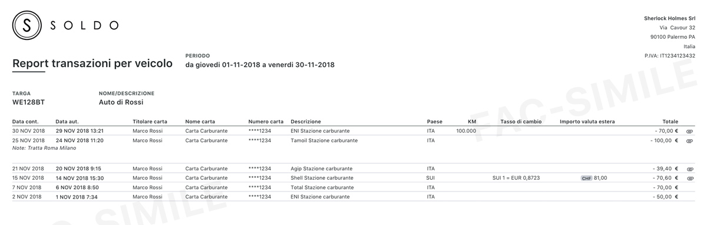Click the Report transazioni per veicolo title
The height and width of the screenshot is (225, 707).
[x=92, y=63]
